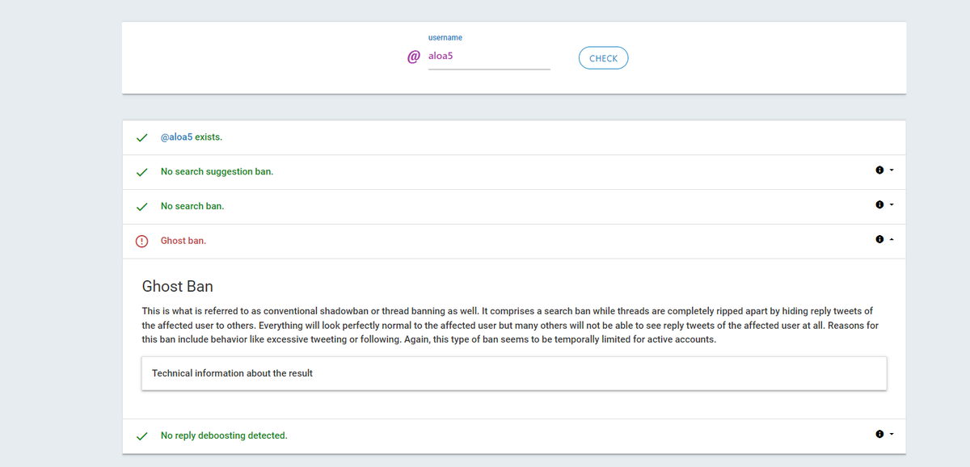Expand the reply deboosting dropdown arrow
The width and height of the screenshot is (970, 467).
click(x=892, y=435)
